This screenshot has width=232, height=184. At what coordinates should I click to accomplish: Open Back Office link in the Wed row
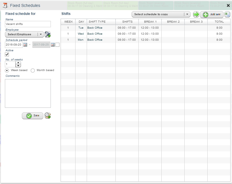point(95,34)
